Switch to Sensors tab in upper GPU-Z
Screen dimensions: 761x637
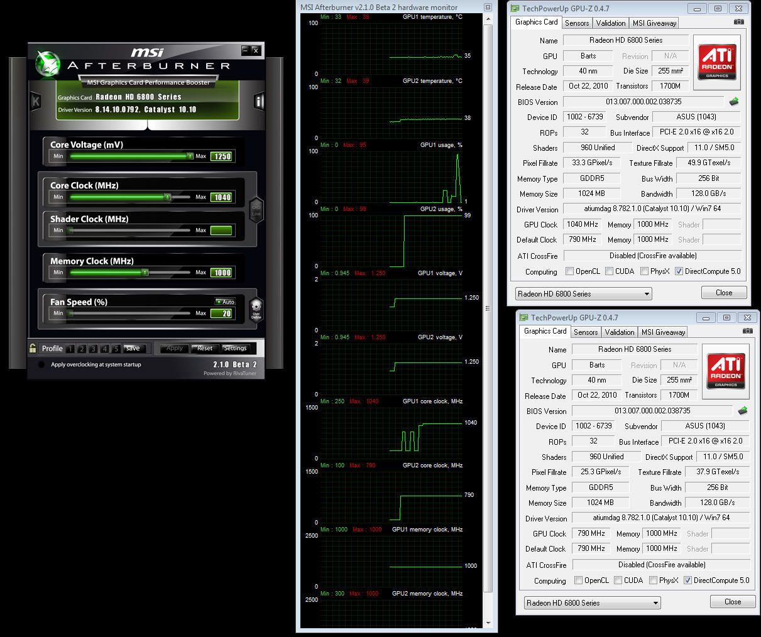point(577,23)
